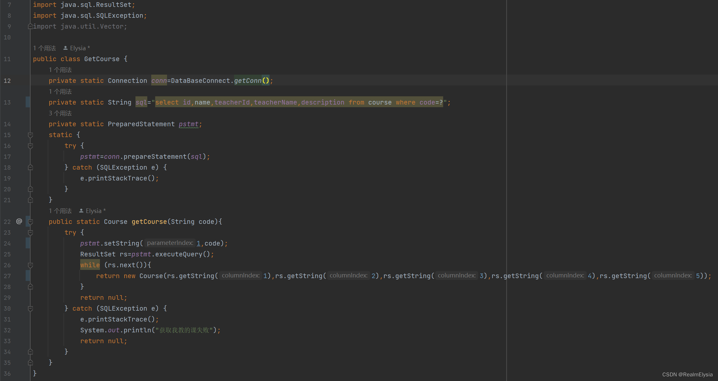Collapse the catch block on line 30
This screenshot has height=381, width=718.
(x=30, y=308)
